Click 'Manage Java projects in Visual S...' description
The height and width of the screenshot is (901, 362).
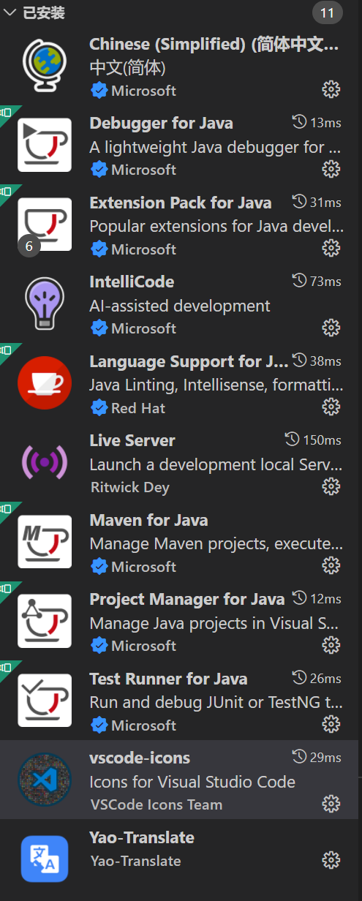pyautogui.click(x=214, y=623)
